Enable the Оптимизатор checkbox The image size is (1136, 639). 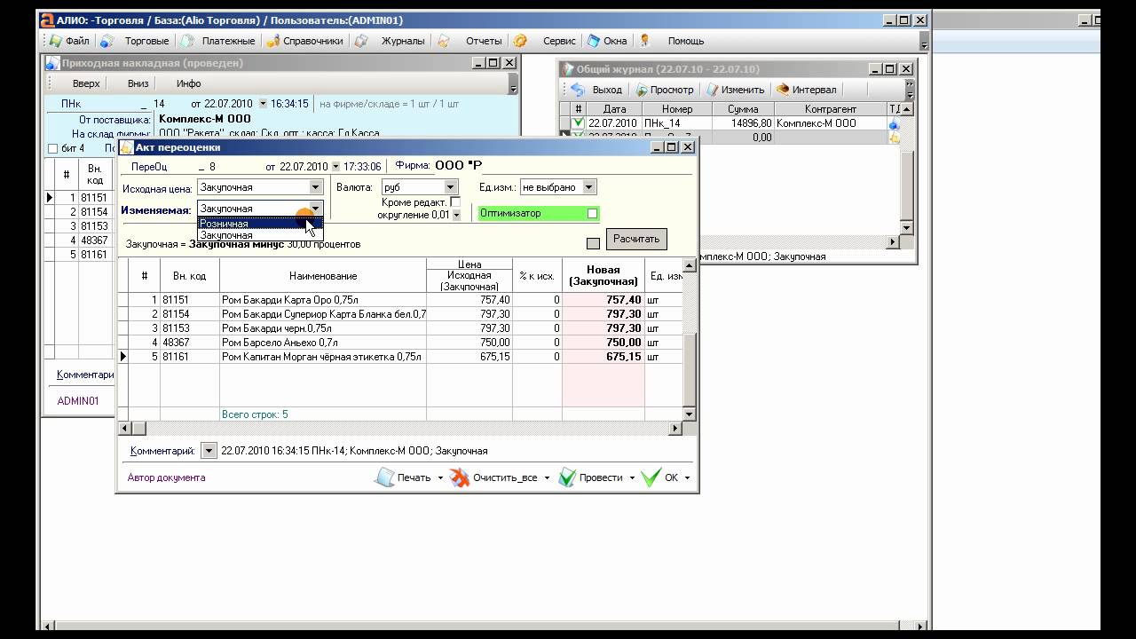pos(592,214)
